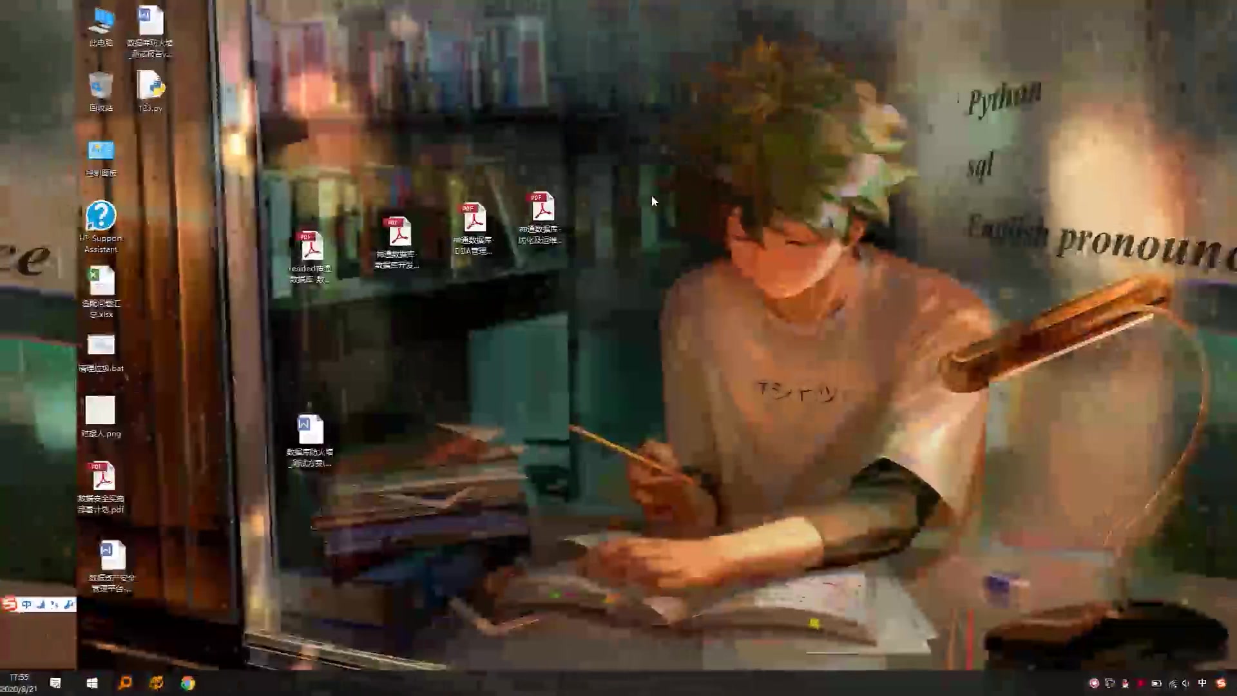Select the Recycle Bin desktop icon
The width and height of the screenshot is (1237, 696).
(101, 88)
